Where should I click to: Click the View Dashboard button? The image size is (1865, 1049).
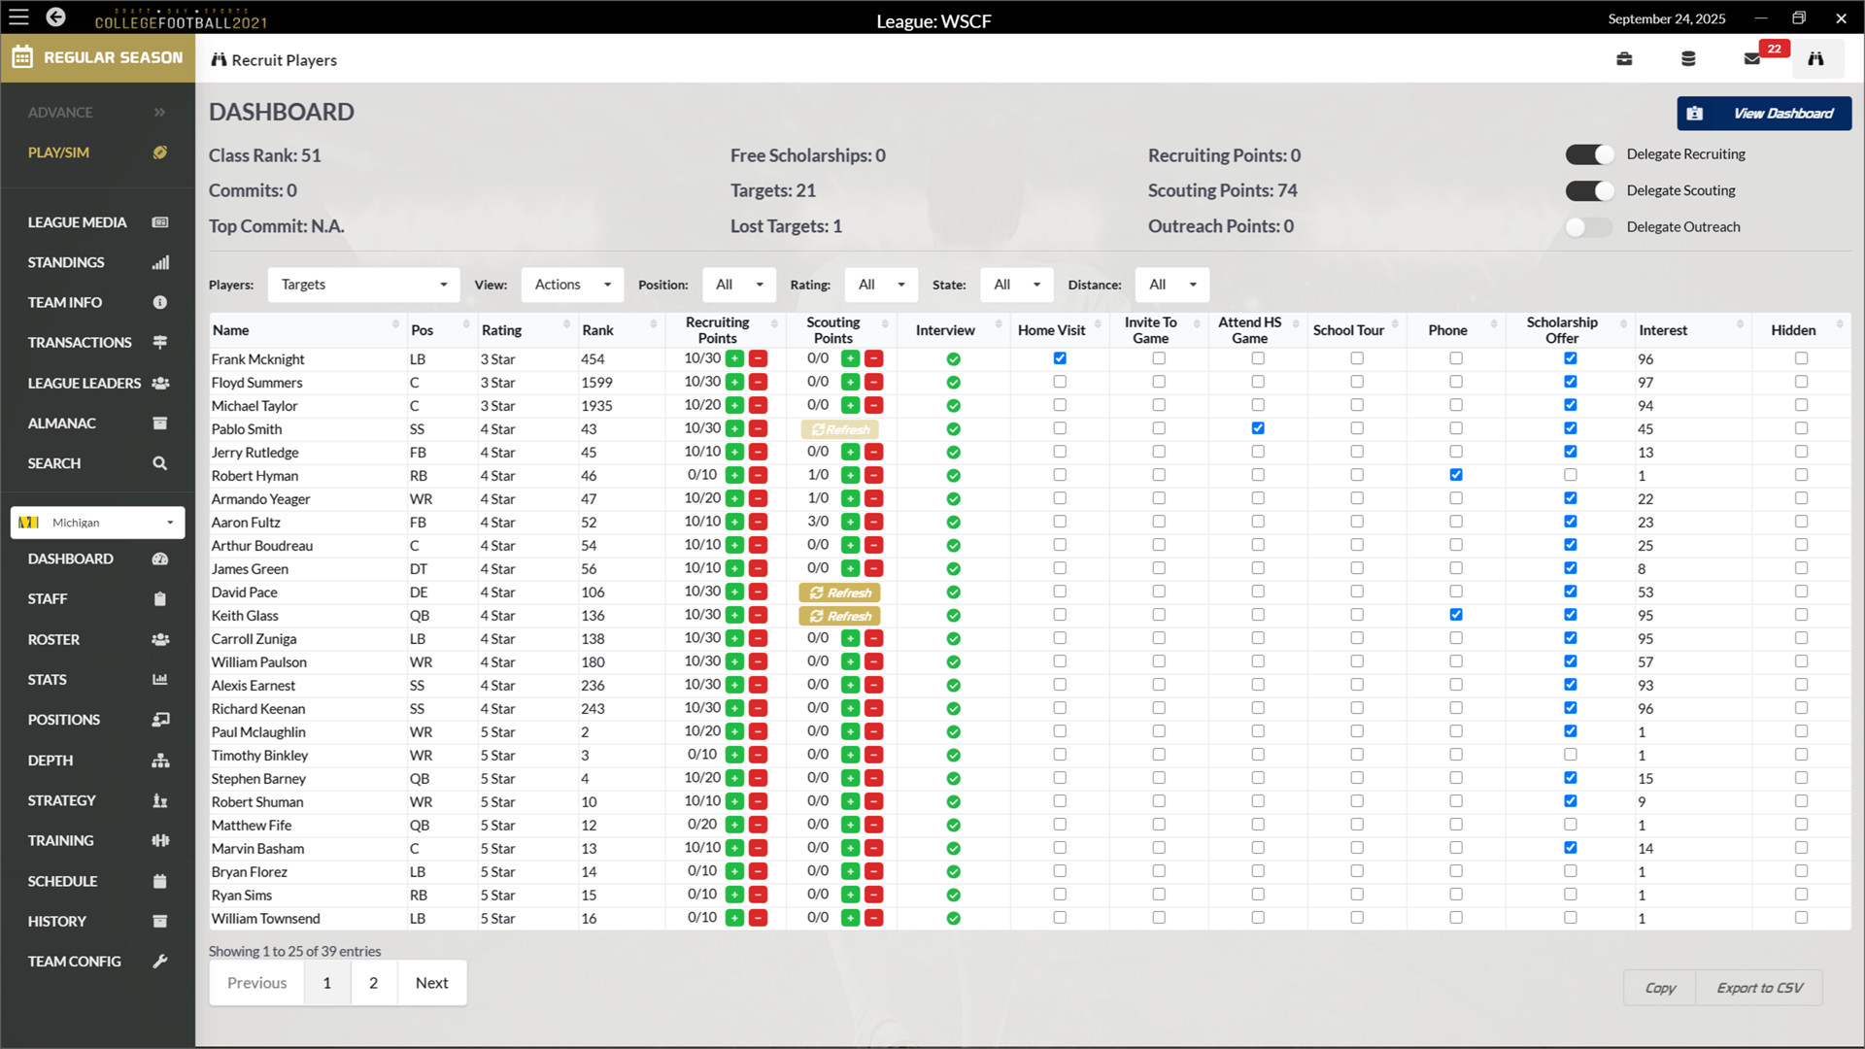pos(1764,113)
